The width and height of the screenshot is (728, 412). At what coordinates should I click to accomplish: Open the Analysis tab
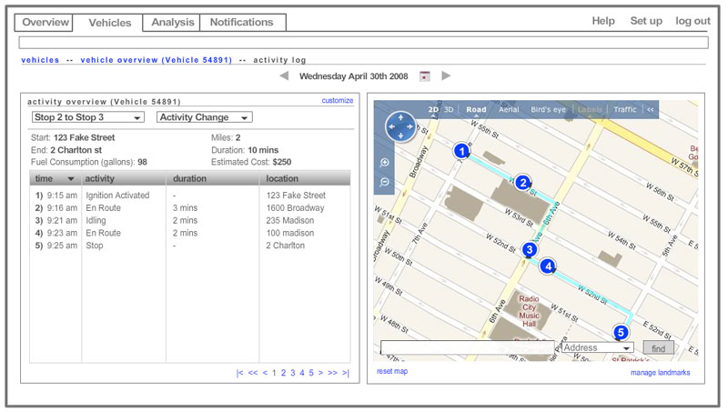coord(172,22)
